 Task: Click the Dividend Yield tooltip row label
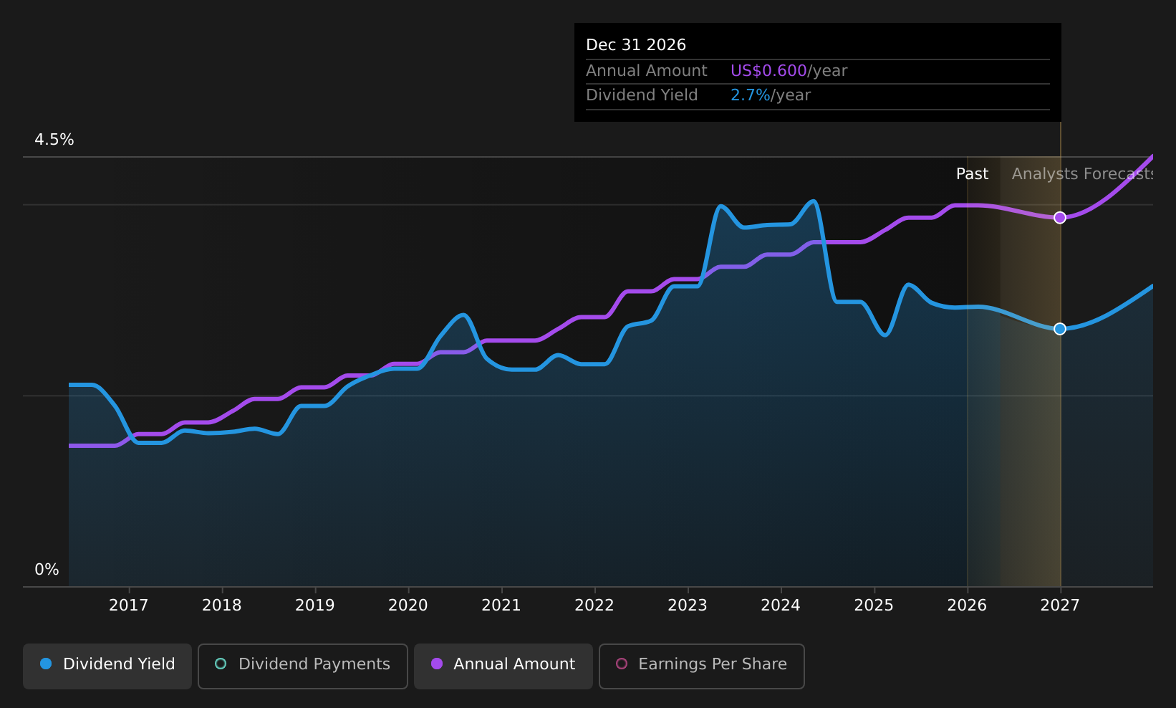pyautogui.click(x=642, y=95)
